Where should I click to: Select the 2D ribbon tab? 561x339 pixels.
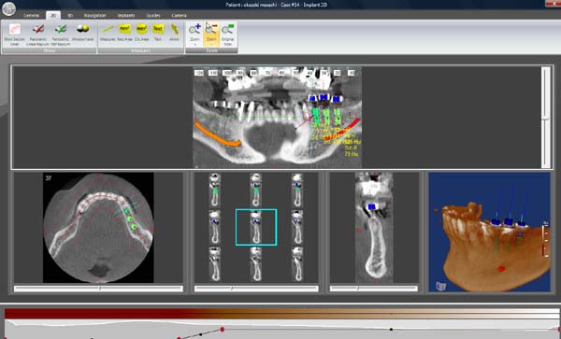[53, 15]
